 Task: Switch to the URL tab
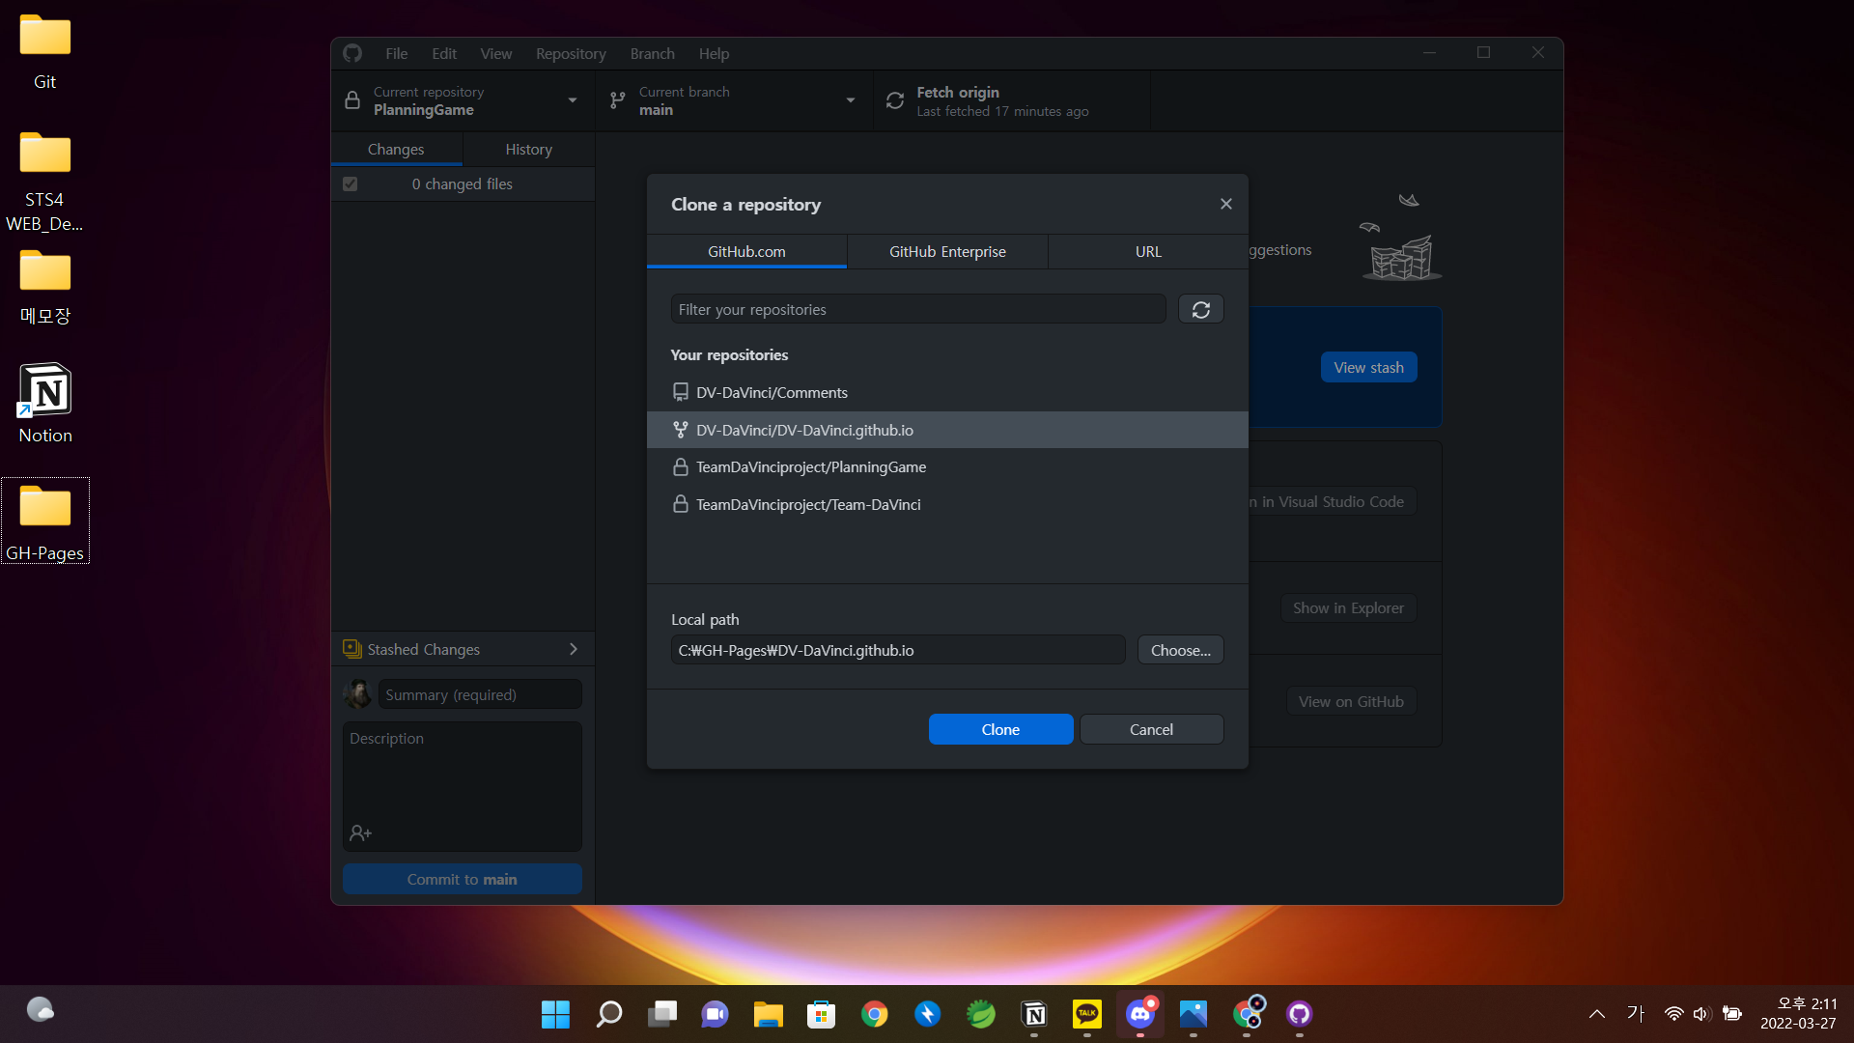pos(1147,251)
